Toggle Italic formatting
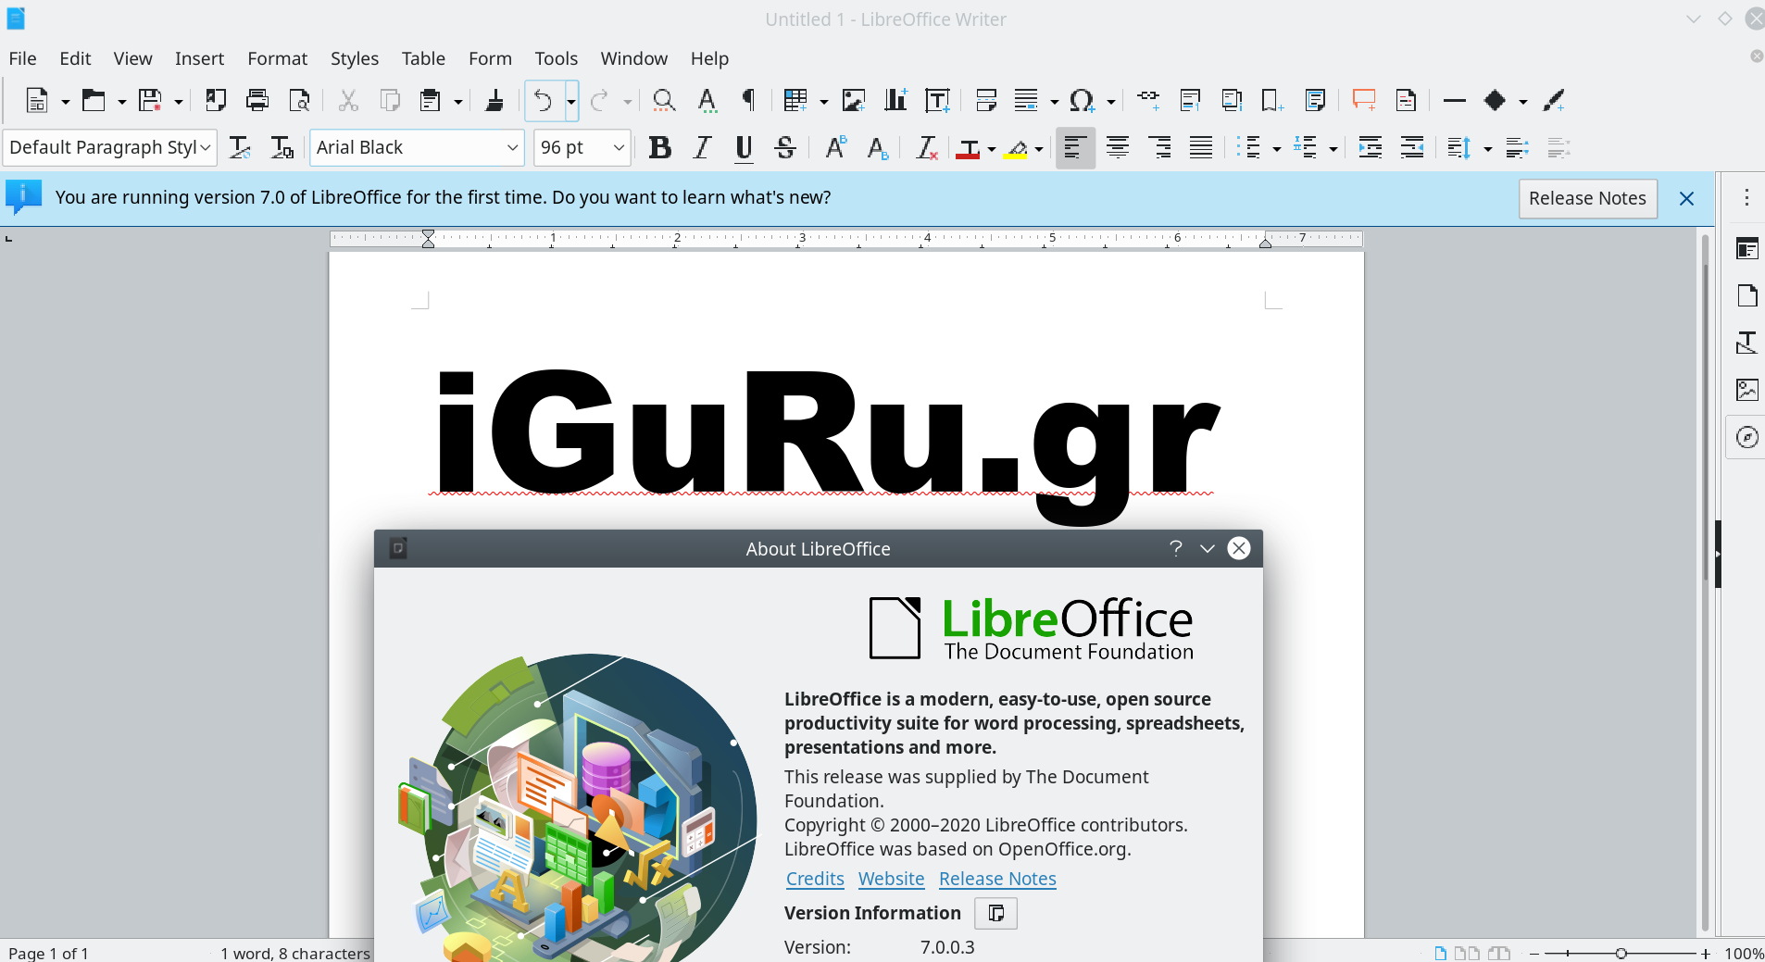Viewport: 1765px width, 962px height. click(702, 148)
